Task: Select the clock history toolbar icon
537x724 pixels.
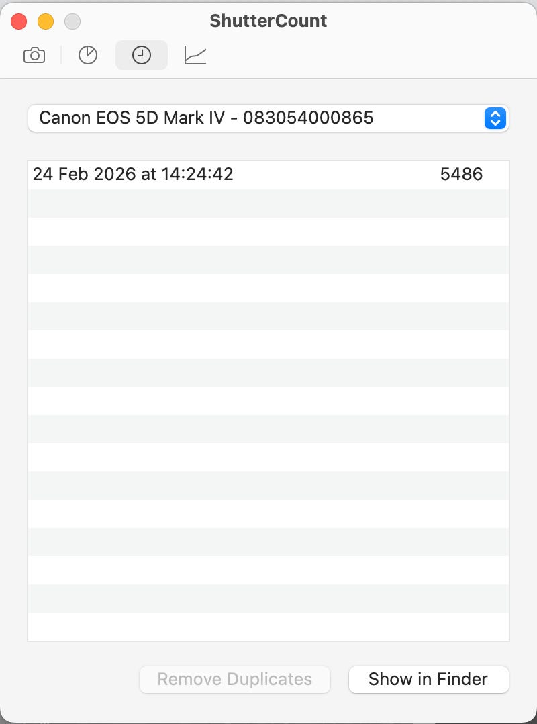Action: [x=141, y=56]
